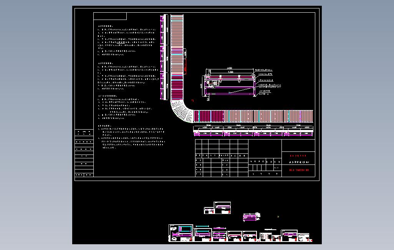Pick the vertical roller conveyor plan view
394x250 pixels.
pos(177,57)
